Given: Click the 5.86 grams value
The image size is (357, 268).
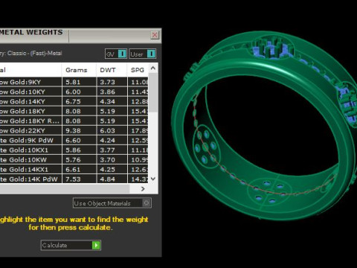Looking at the screenshot, I should coord(73,150).
